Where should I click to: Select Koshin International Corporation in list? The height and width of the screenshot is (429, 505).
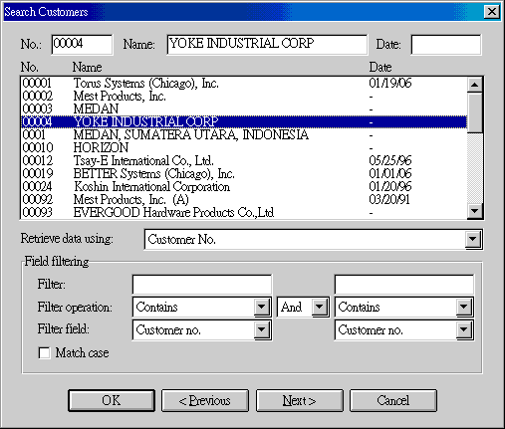coord(244,186)
